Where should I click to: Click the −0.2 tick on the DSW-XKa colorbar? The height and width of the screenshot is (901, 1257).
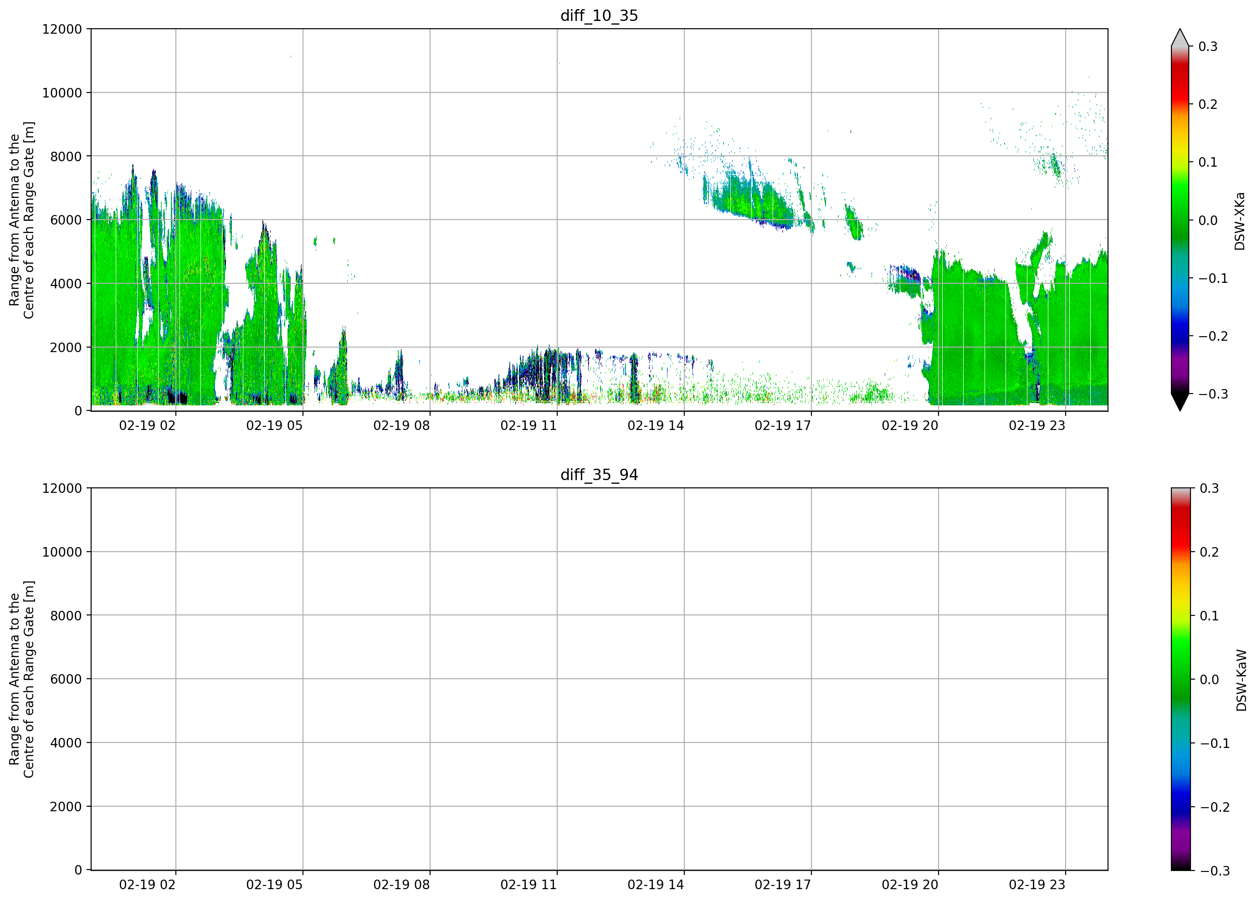(x=1213, y=336)
